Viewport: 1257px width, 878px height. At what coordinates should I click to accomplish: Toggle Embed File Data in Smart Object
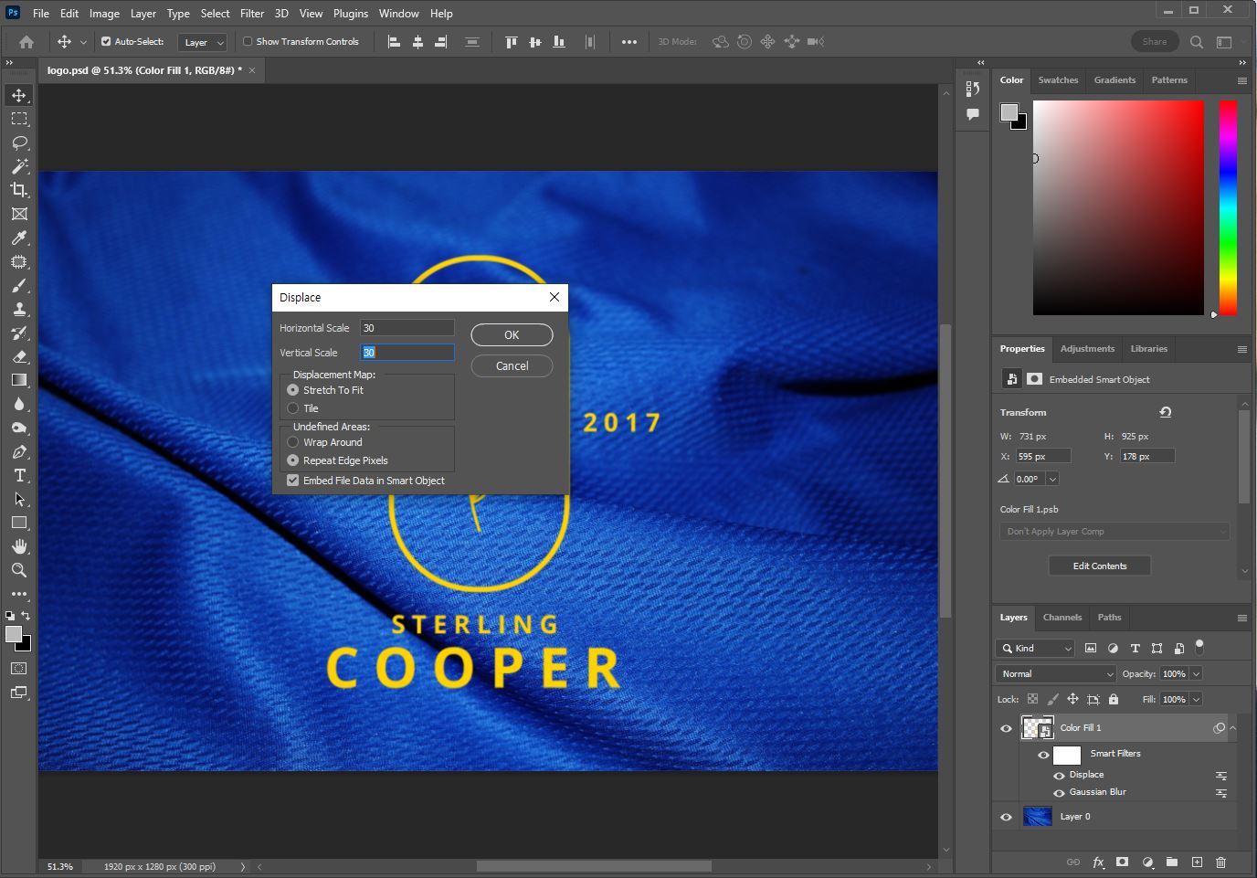click(x=293, y=481)
